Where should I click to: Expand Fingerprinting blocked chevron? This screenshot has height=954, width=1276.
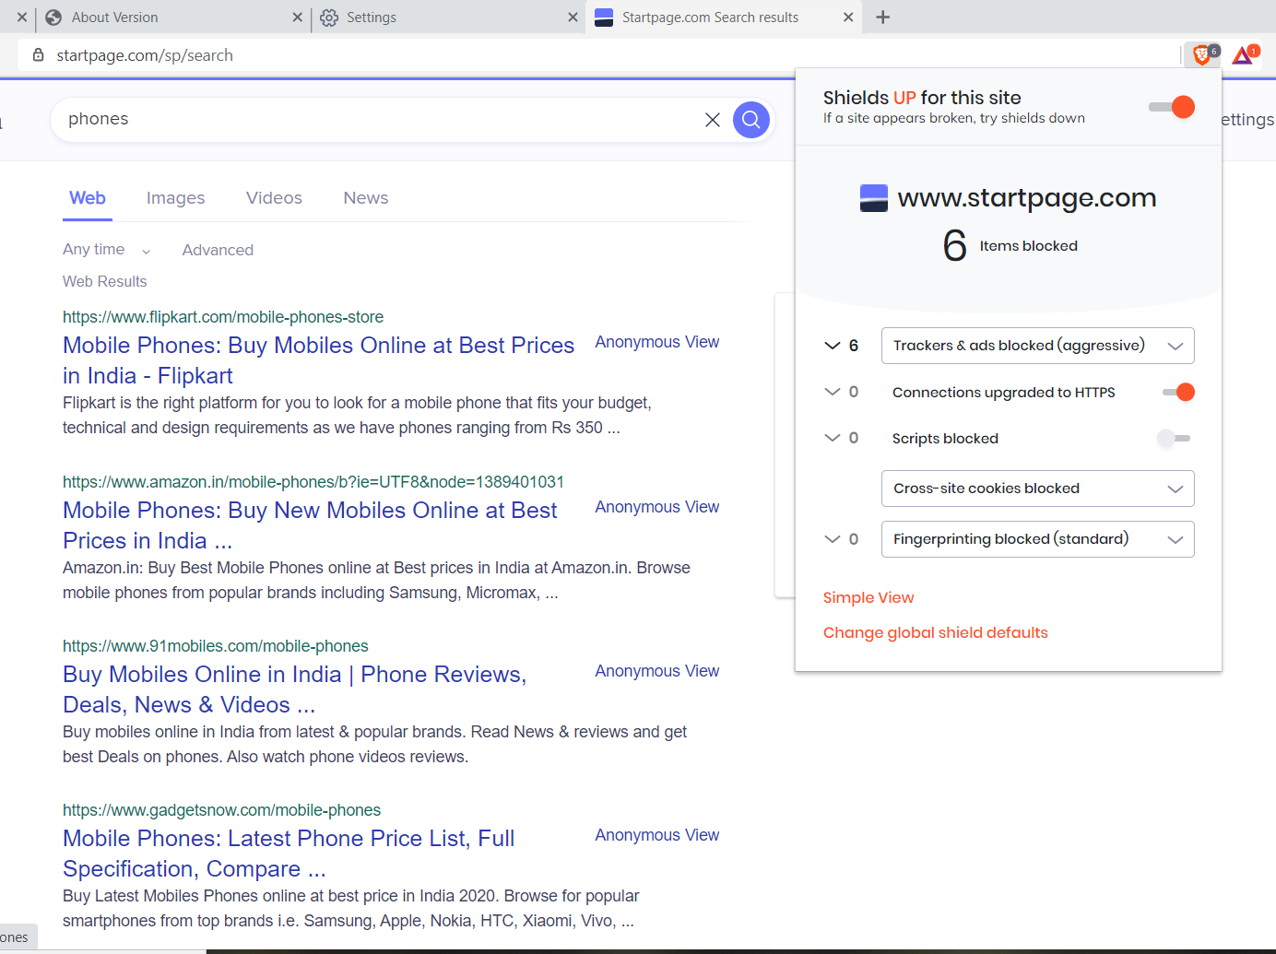tap(833, 539)
